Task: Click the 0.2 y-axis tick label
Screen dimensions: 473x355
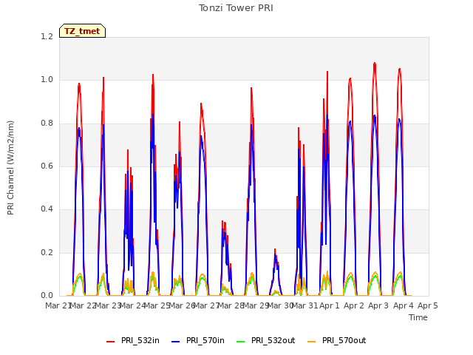Action: point(47,252)
